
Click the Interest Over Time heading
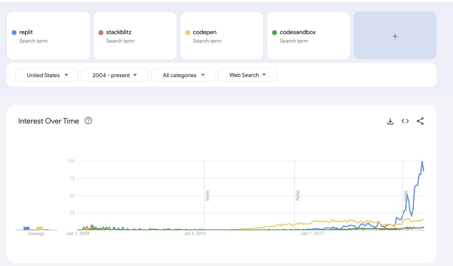point(49,121)
